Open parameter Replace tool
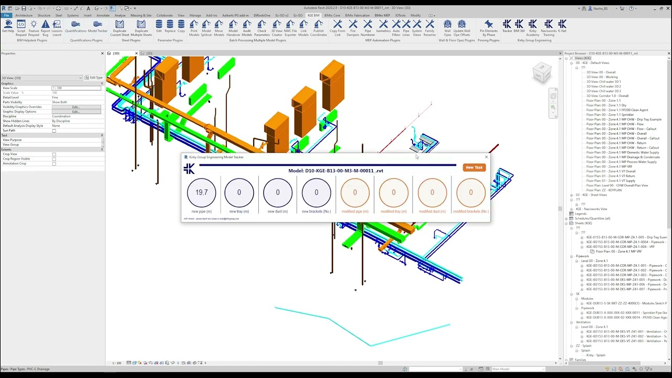 (170, 27)
